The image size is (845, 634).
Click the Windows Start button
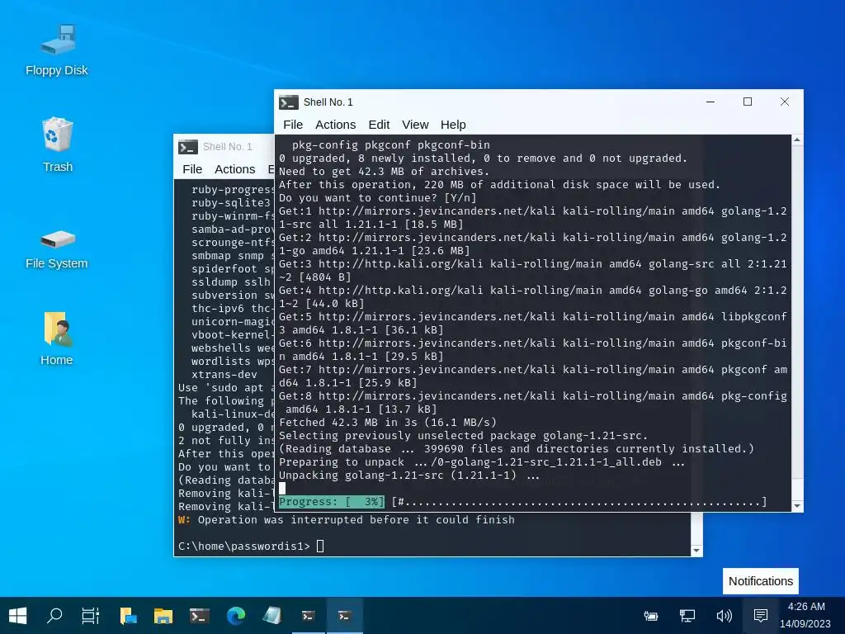click(18, 616)
